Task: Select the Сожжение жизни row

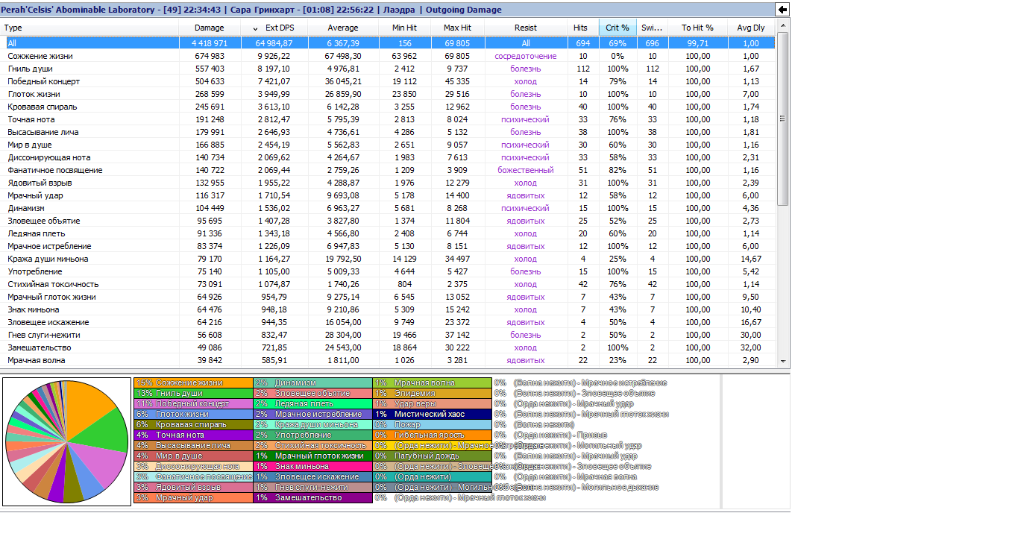Action: point(388,56)
